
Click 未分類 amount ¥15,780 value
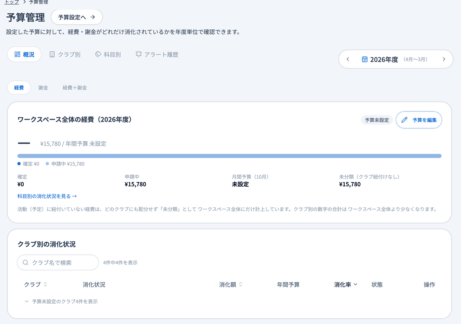coord(350,184)
